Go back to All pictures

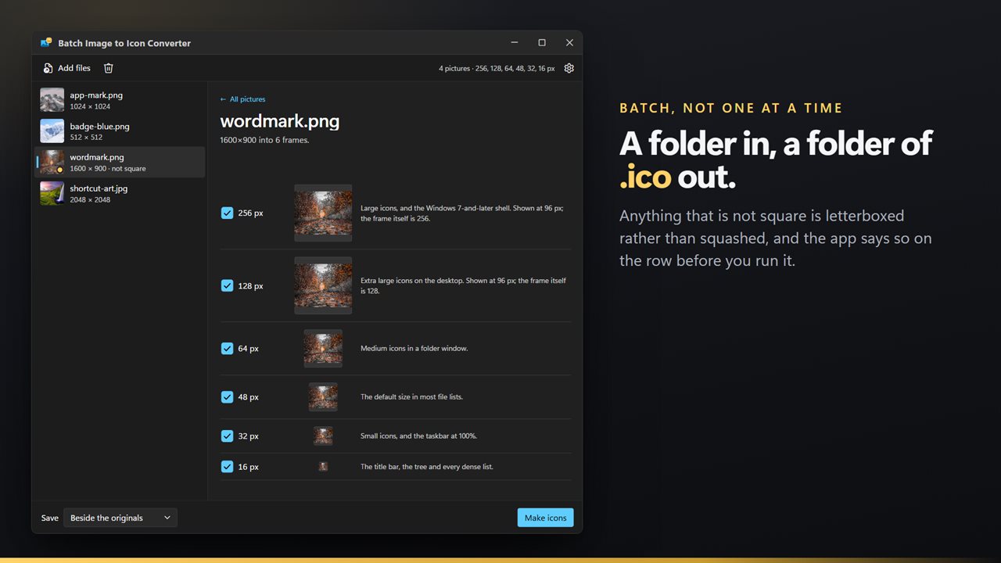point(242,99)
